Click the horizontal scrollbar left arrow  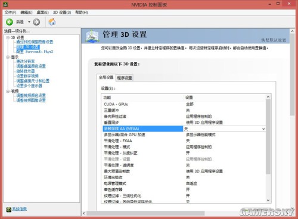coord(84,214)
